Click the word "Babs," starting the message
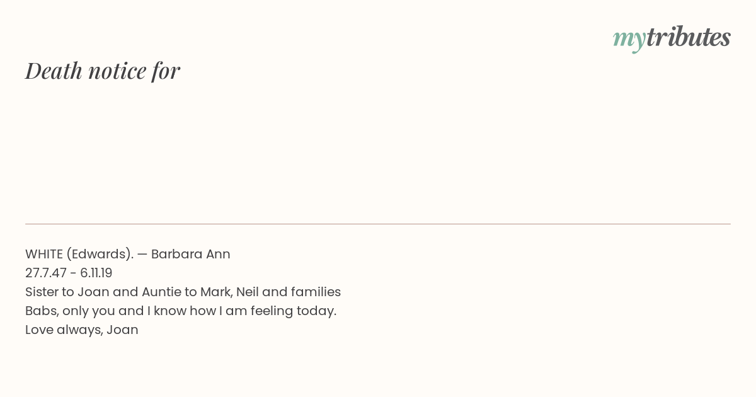756x397 pixels. 42,311
